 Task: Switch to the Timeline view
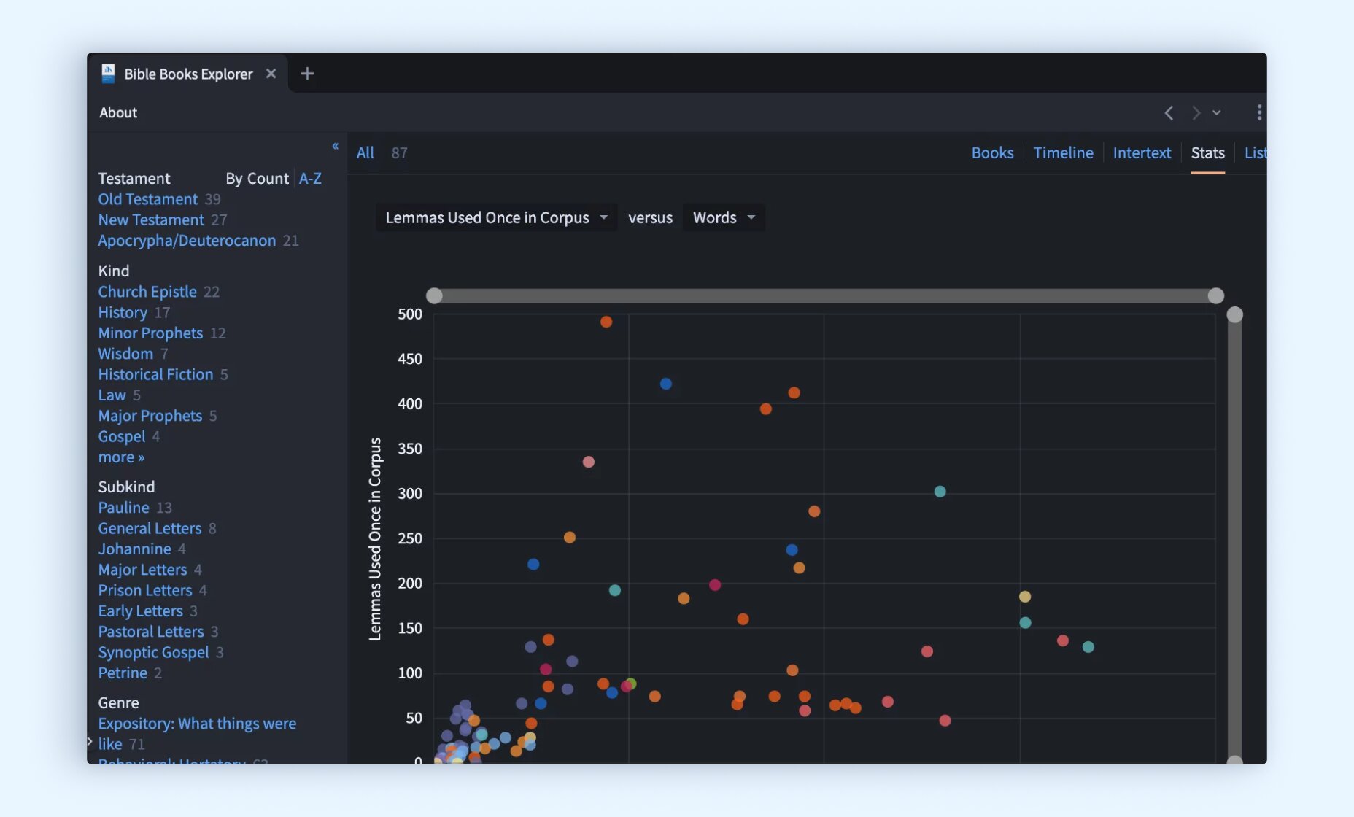(1063, 152)
